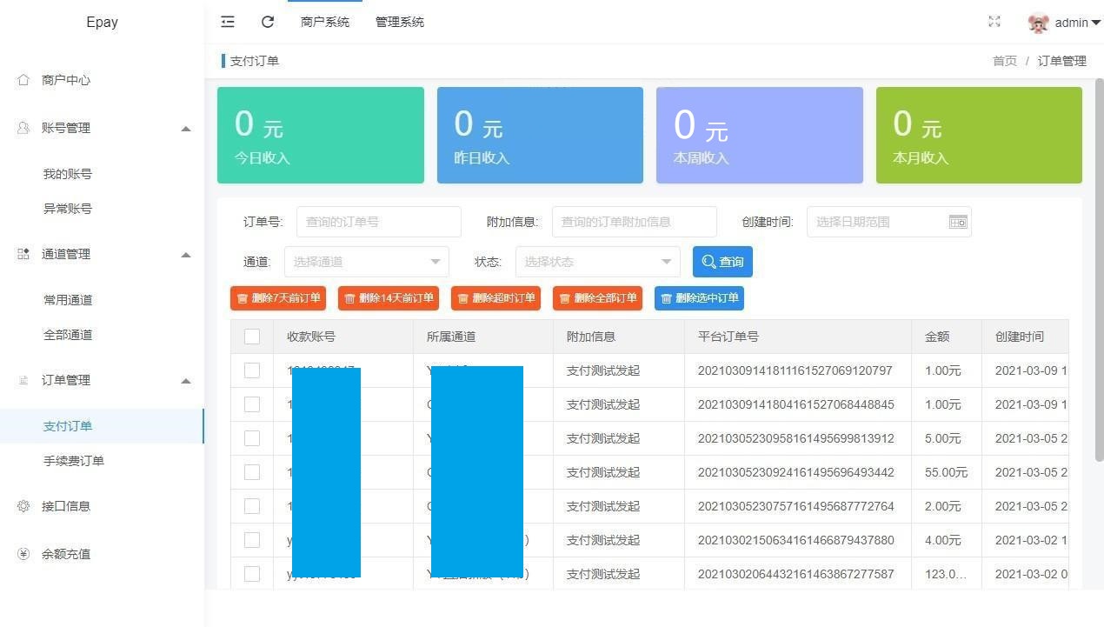Click the refresh page icon
Screen dimensions: 1104x627
[x=268, y=22]
